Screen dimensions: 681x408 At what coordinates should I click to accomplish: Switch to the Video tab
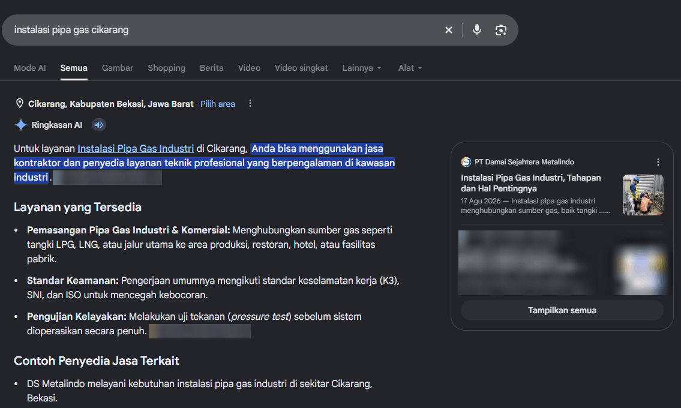tap(249, 68)
